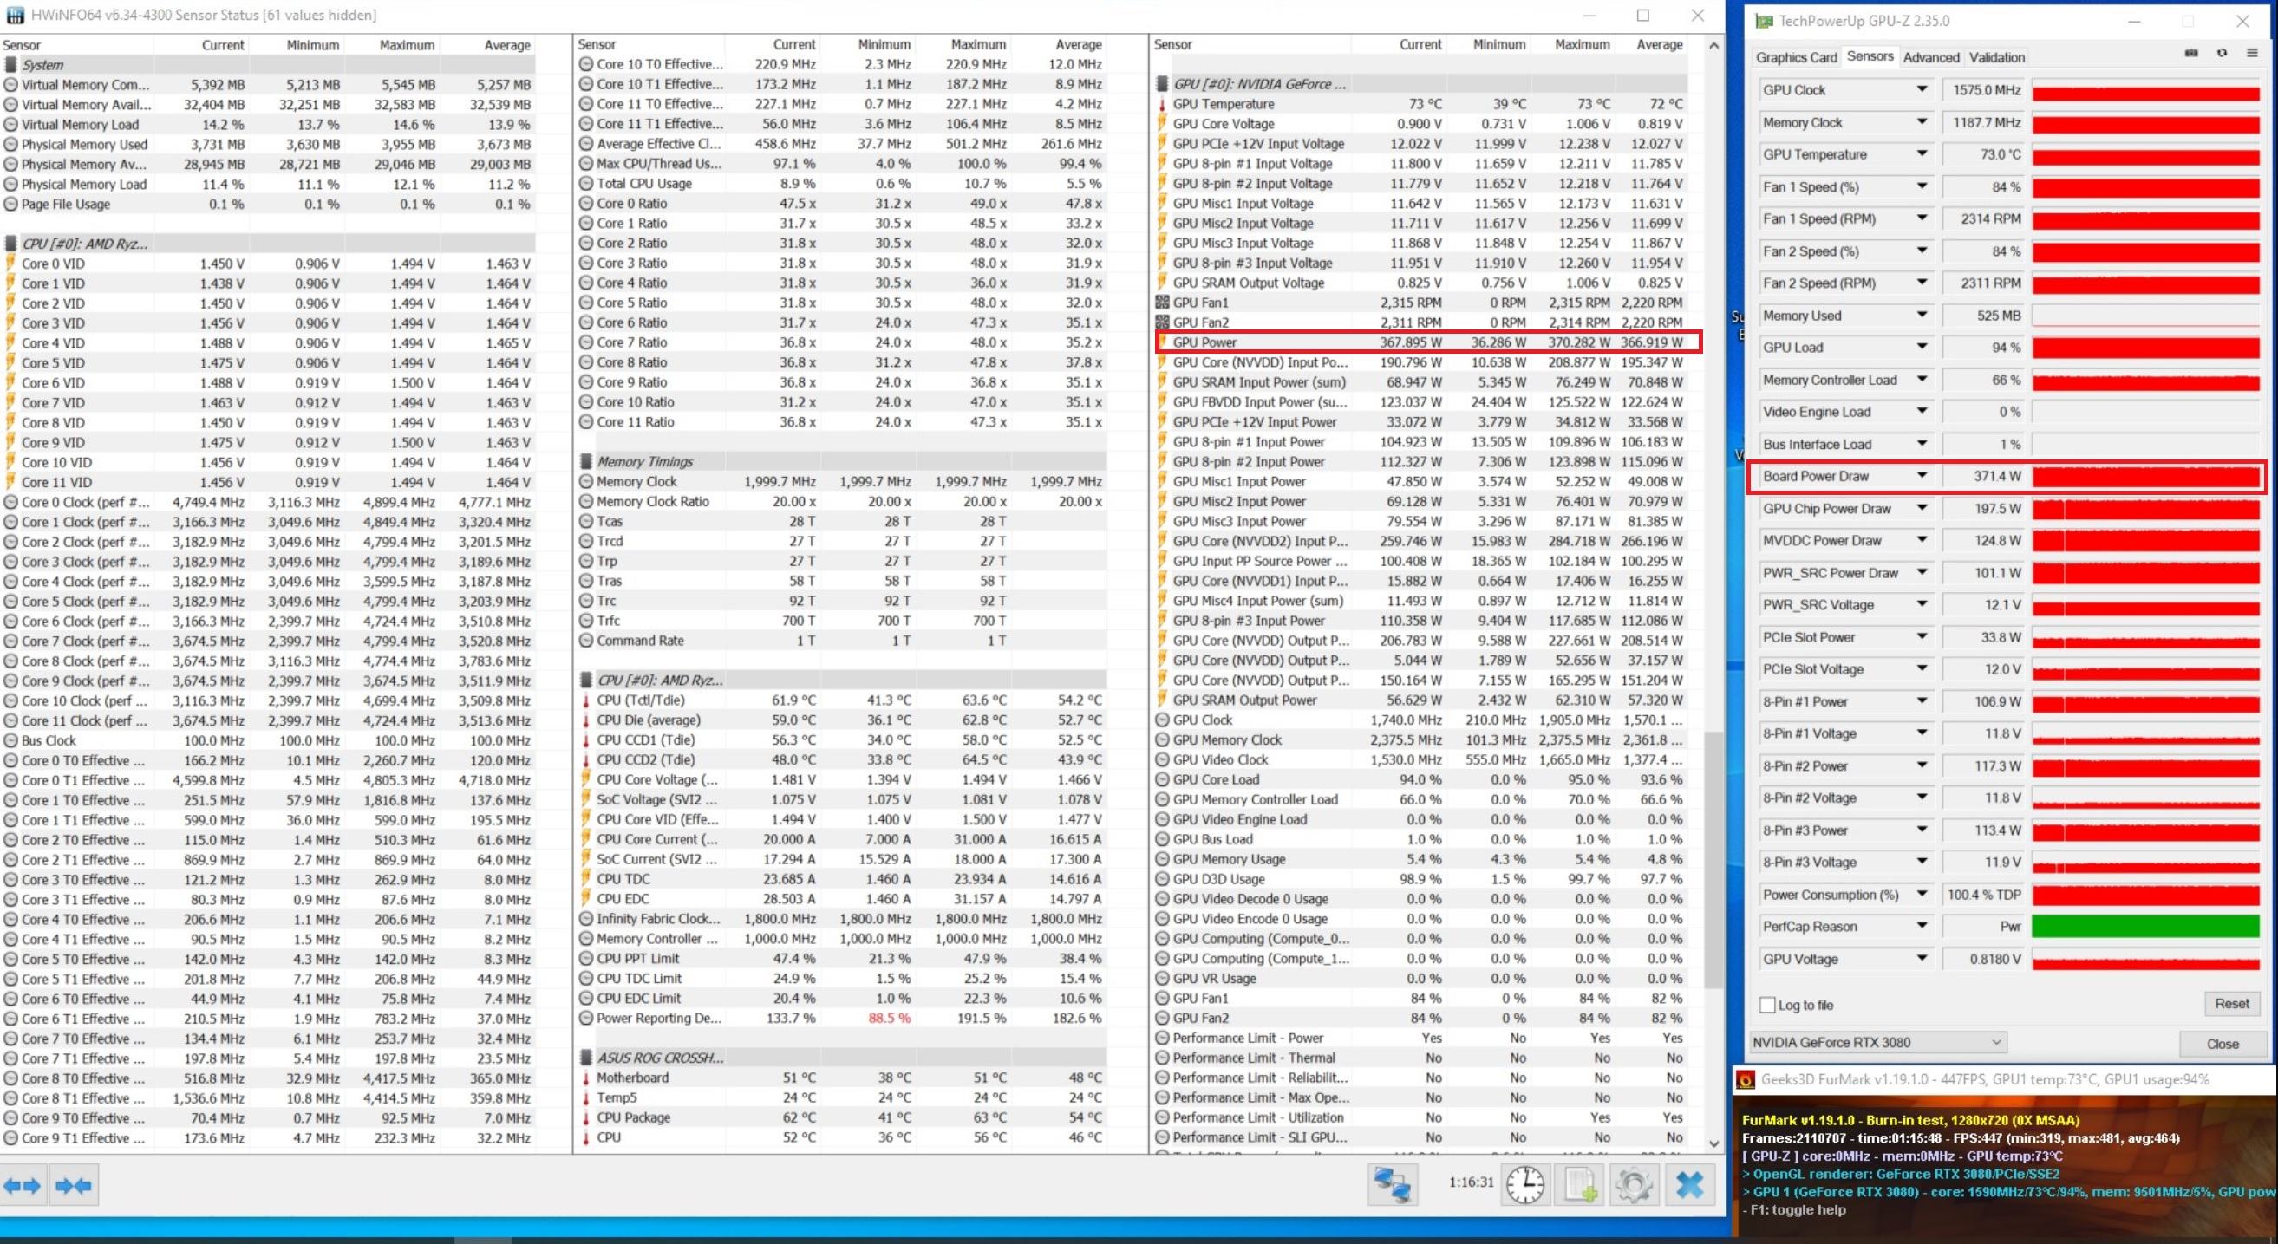Open HWiNFO remote network monitors icon
The height and width of the screenshot is (1244, 2278).
coord(1392,1184)
